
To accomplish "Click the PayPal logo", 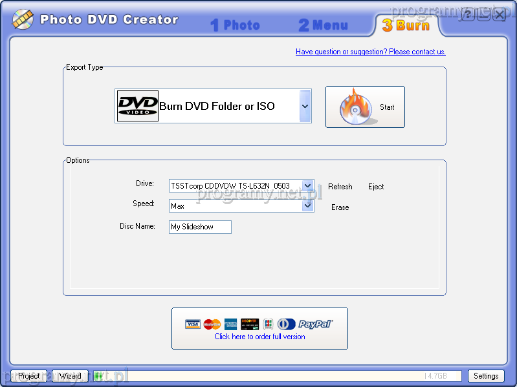I will coord(315,324).
